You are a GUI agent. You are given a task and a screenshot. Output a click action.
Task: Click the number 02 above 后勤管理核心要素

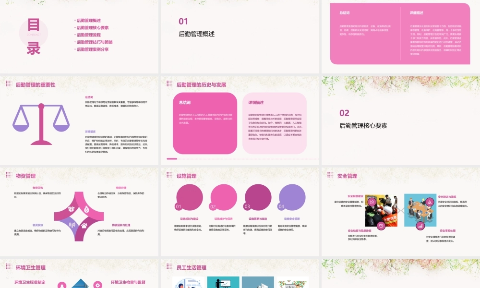[344, 113]
